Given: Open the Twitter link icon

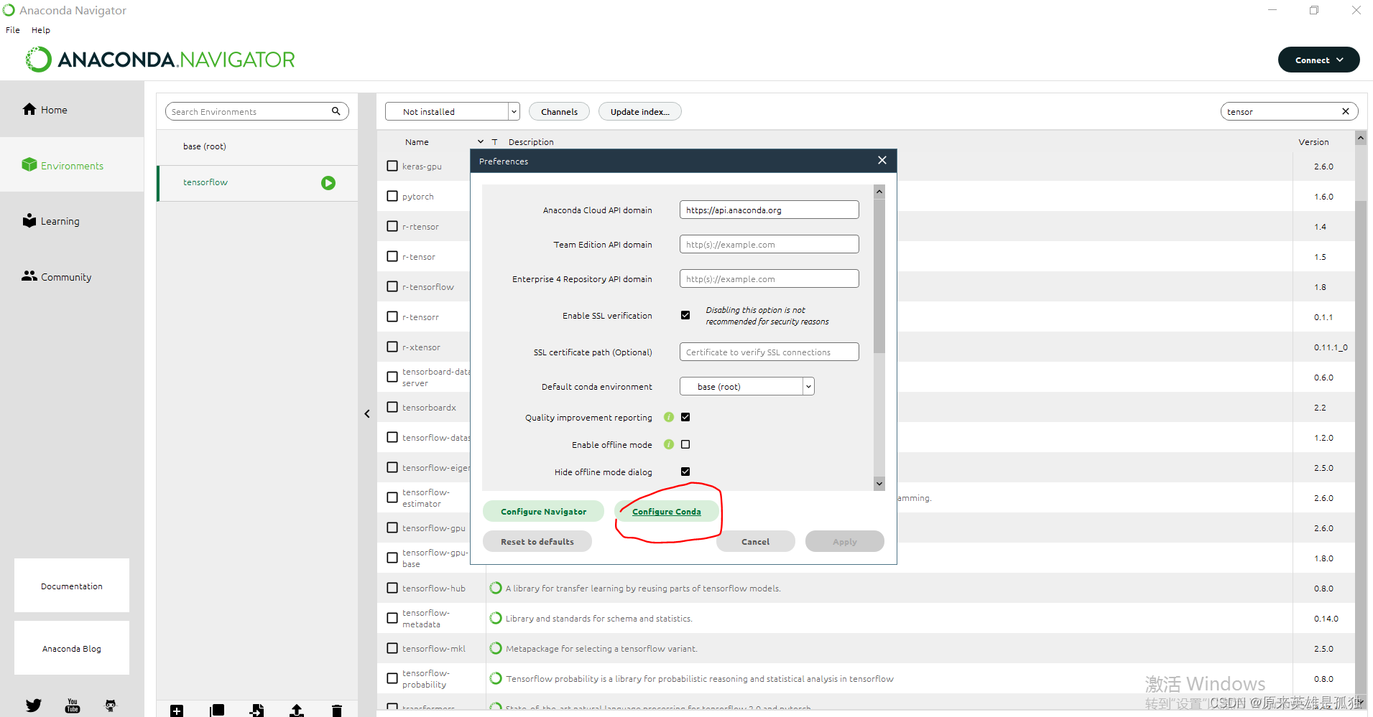Looking at the screenshot, I should [34, 706].
